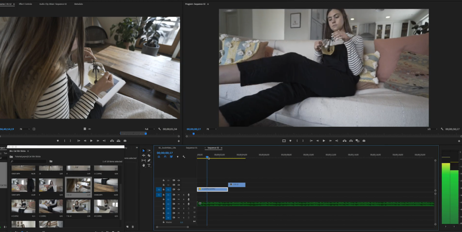Select the Hand tool
This screenshot has width=462, height=232.
pos(143,165)
